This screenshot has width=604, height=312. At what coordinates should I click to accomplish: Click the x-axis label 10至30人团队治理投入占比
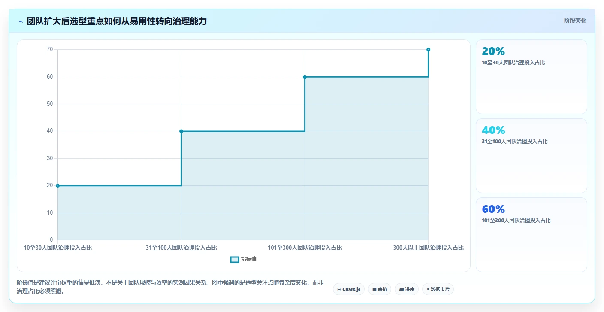click(57, 248)
